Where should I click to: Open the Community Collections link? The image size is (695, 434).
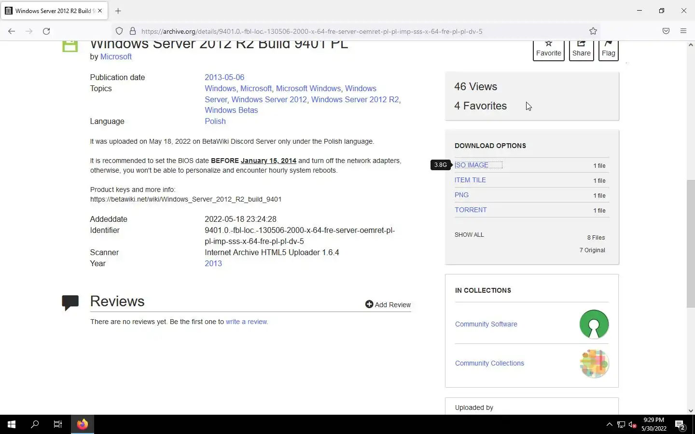tap(489, 363)
